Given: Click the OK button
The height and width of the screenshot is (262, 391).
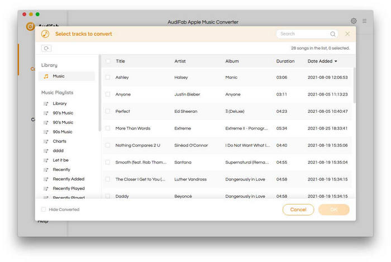Looking at the screenshot, I should [334, 209].
